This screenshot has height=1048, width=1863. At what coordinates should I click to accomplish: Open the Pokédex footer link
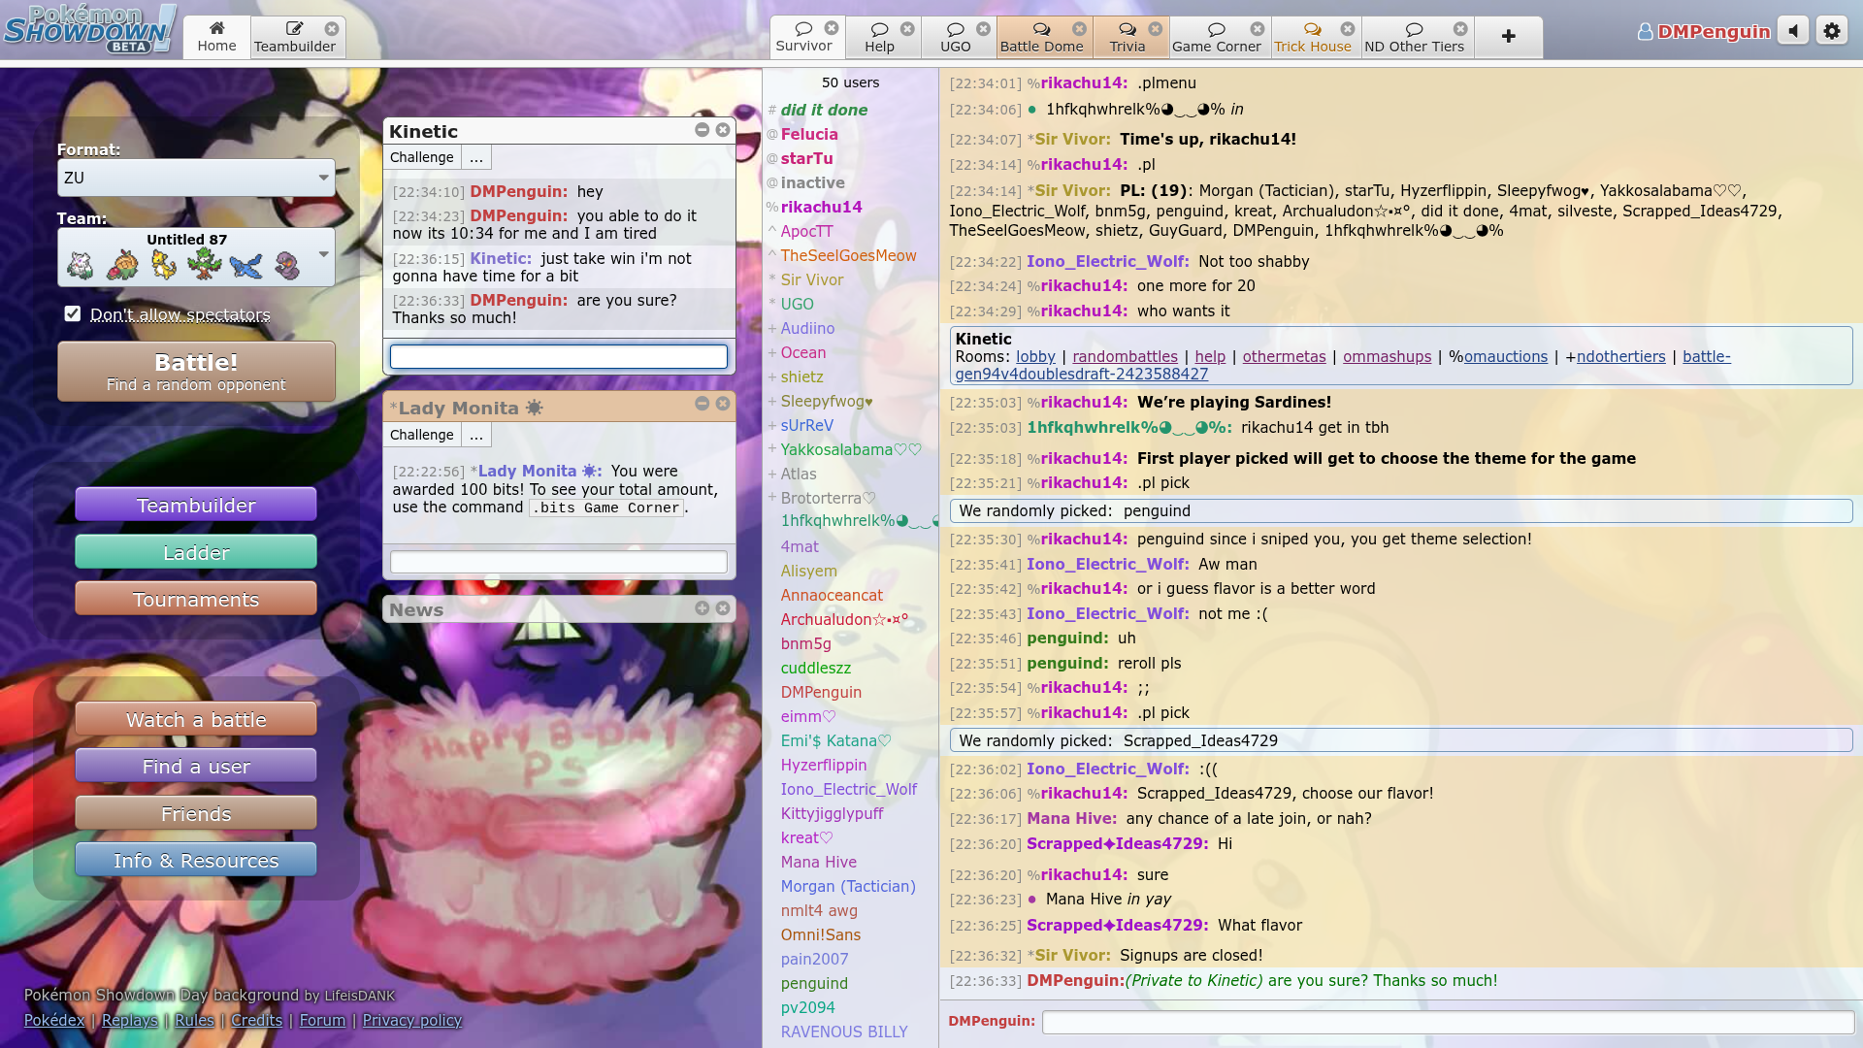coord(54,1020)
